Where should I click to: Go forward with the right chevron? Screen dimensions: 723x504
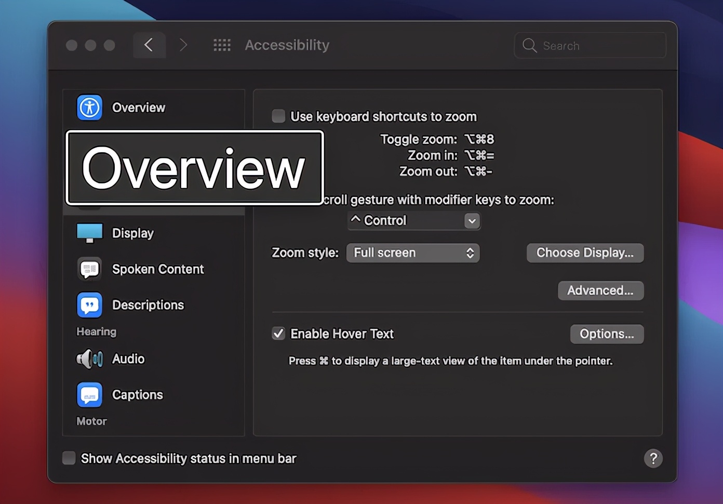pos(183,45)
